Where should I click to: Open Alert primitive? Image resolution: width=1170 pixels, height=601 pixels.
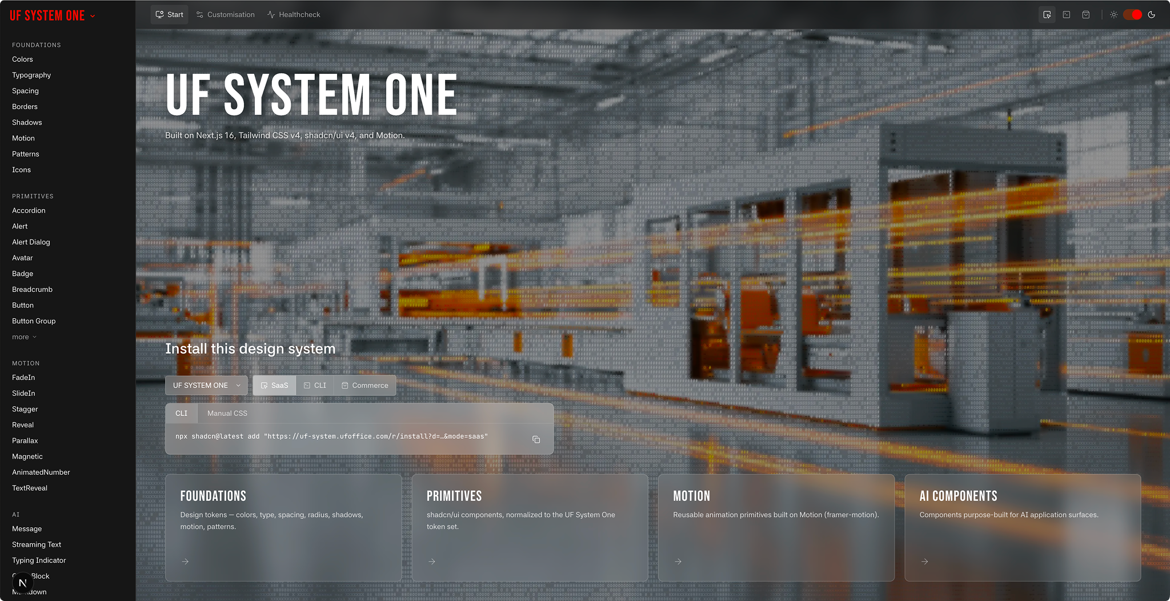click(19, 227)
